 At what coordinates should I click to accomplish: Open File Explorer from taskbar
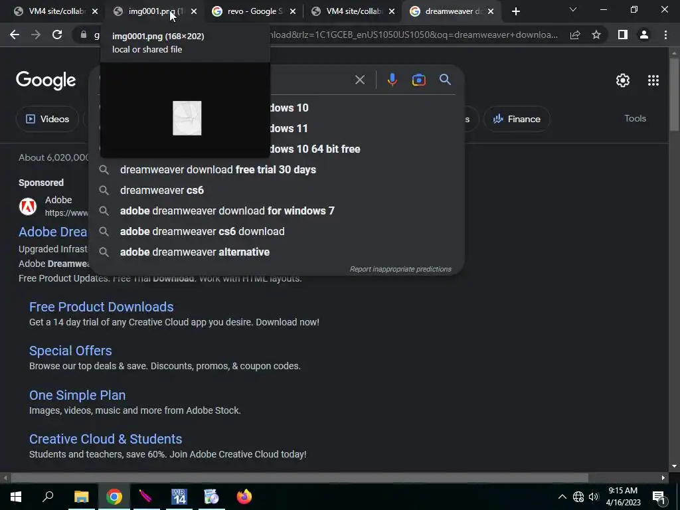(81, 497)
